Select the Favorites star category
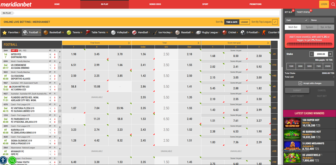336x165 pixels. tap(11, 33)
